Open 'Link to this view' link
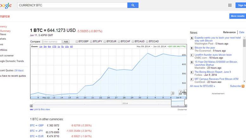The width and height of the screenshot is (246, 138). coord(41,109)
